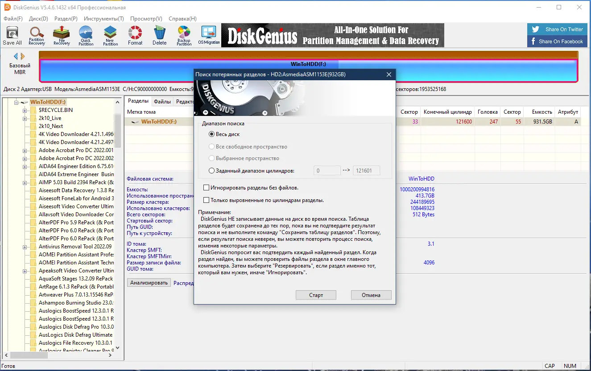
Task: Click the folder icon beside Ashampoo Burning Studio
Action: (x=33, y=303)
